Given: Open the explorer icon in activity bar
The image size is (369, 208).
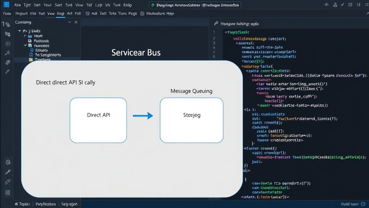Looking at the screenshot, I should 7,24.
